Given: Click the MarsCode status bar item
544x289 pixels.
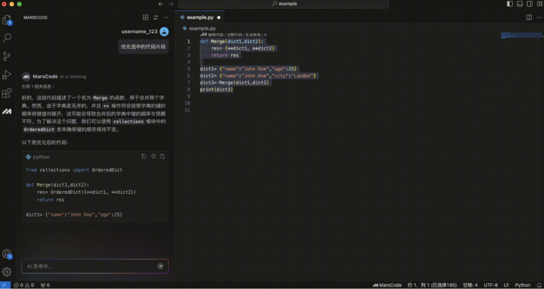Looking at the screenshot, I should [387, 285].
